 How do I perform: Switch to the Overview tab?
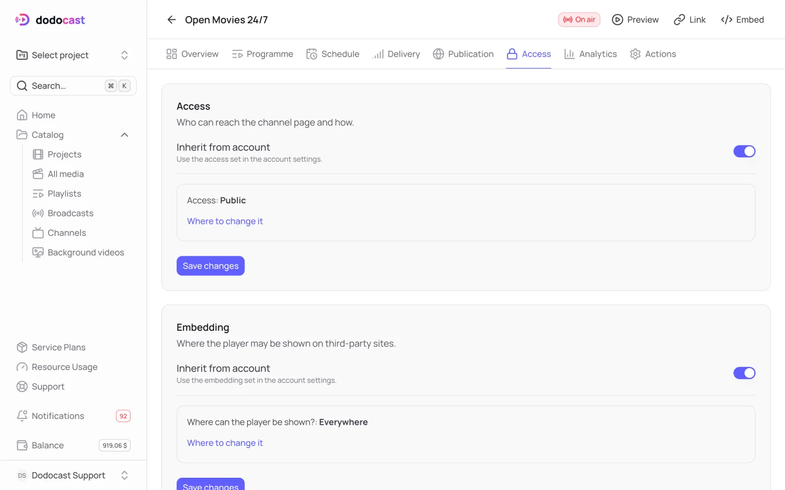[x=192, y=54]
